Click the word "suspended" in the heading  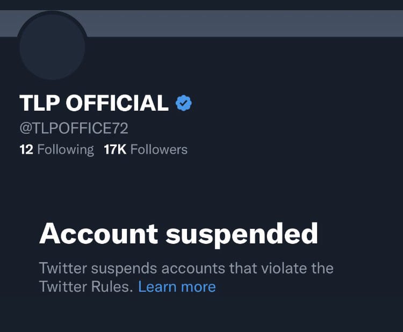[242, 235]
